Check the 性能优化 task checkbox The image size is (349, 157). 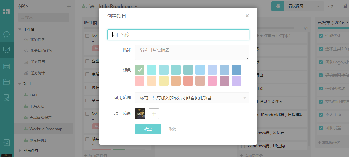[x=321, y=36]
